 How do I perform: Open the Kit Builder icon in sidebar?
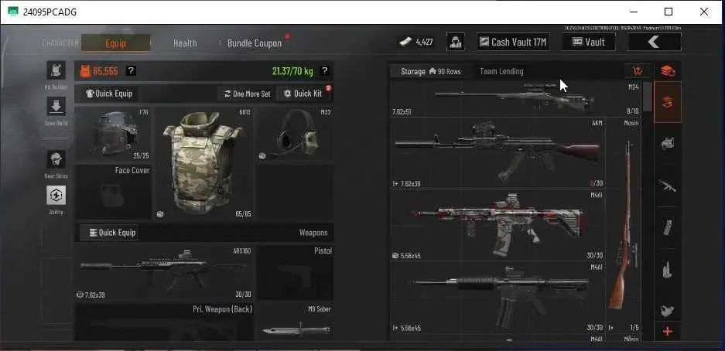click(56, 70)
